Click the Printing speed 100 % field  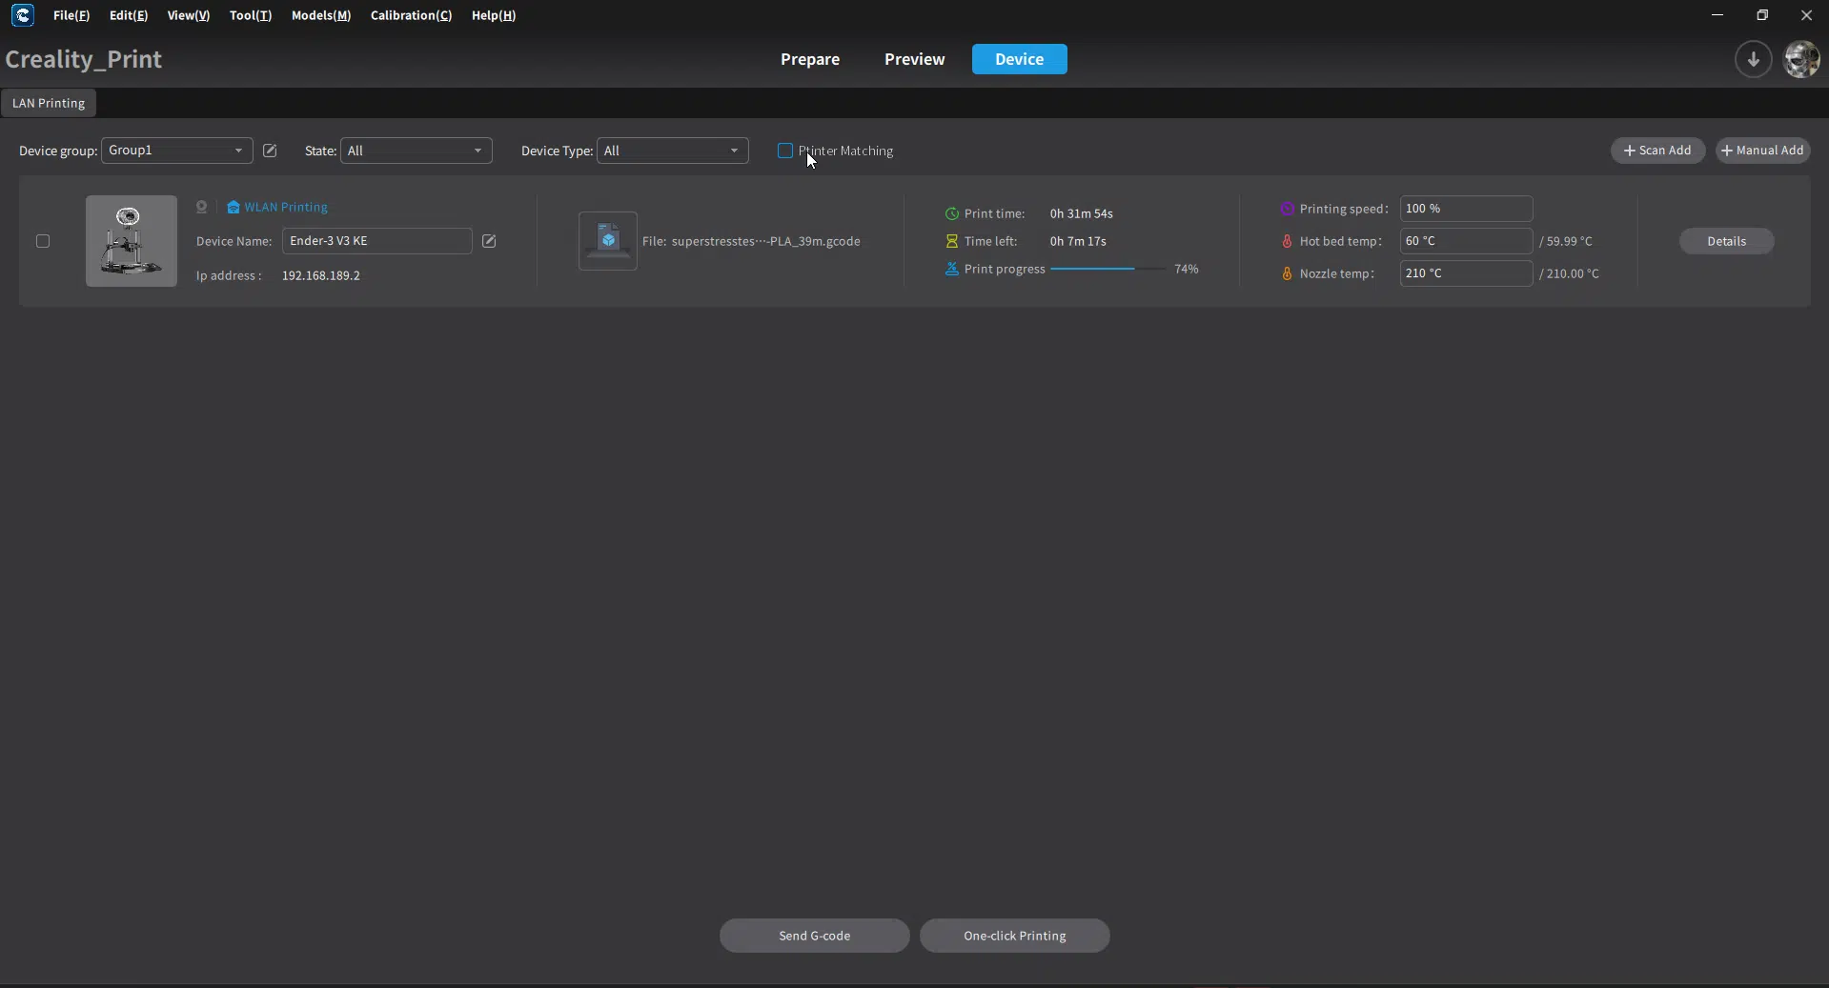coord(1466,209)
